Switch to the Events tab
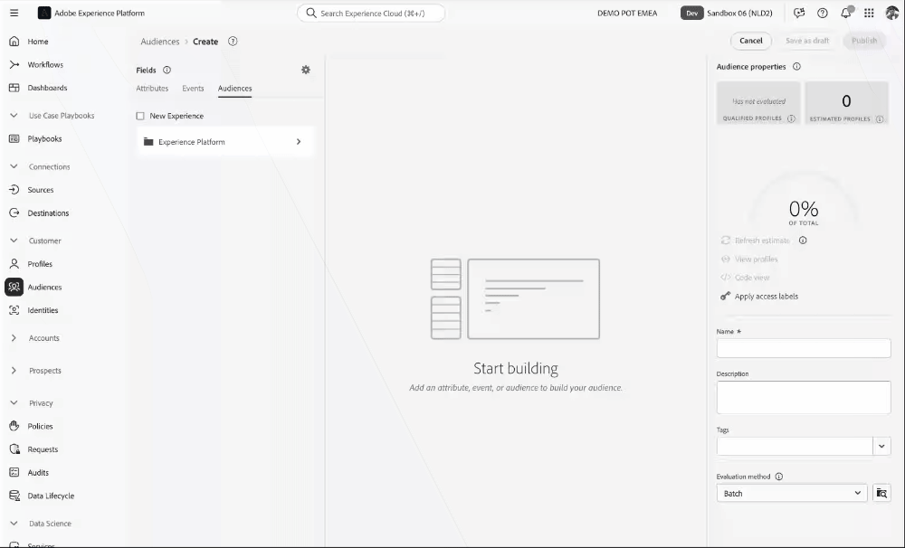 (193, 89)
